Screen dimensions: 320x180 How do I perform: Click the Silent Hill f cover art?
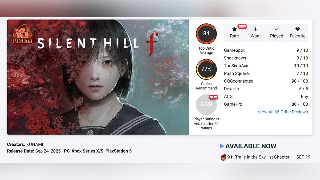(x=98, y=77)
